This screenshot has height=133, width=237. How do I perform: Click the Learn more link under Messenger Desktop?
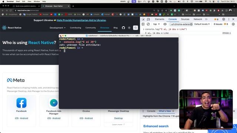[118, 125]
